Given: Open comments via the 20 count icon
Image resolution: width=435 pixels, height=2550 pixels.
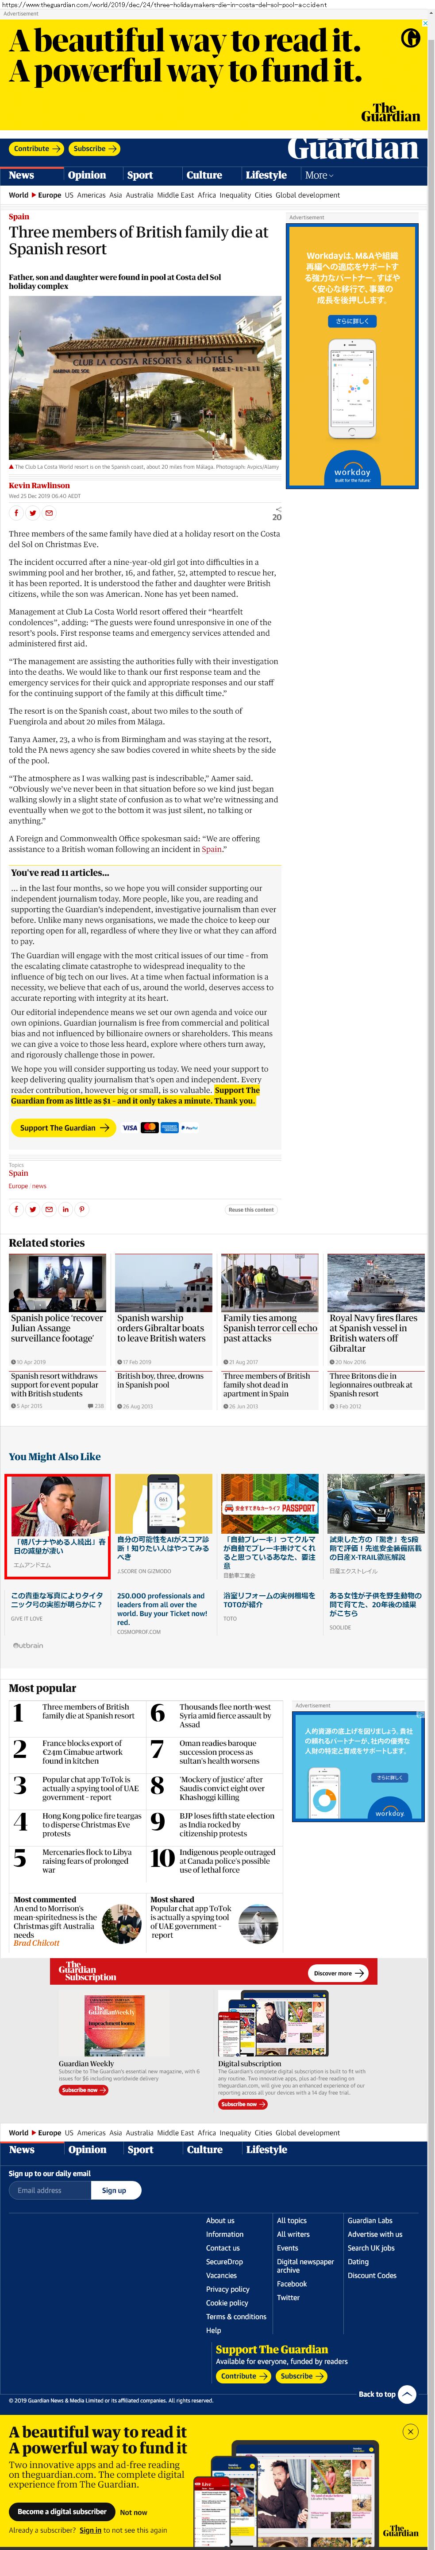Looking at the screenshot, I should 277,514.
